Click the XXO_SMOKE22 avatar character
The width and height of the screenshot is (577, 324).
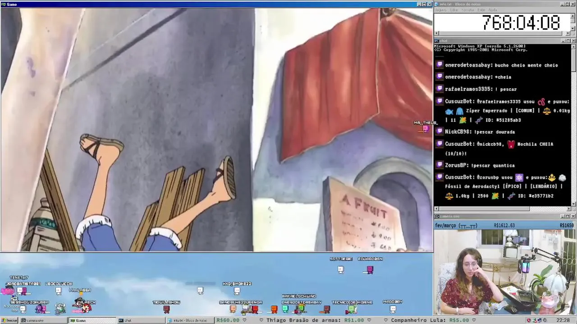tap(237, 291)
